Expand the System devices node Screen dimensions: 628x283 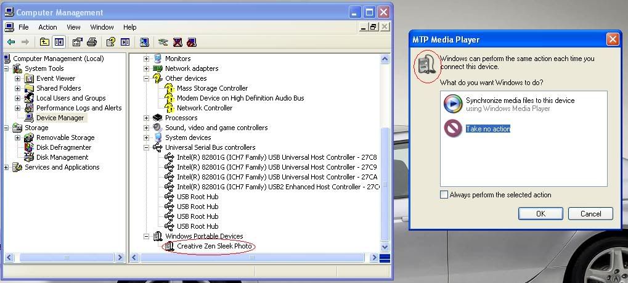pyautogui.click(x=147, y=137)
